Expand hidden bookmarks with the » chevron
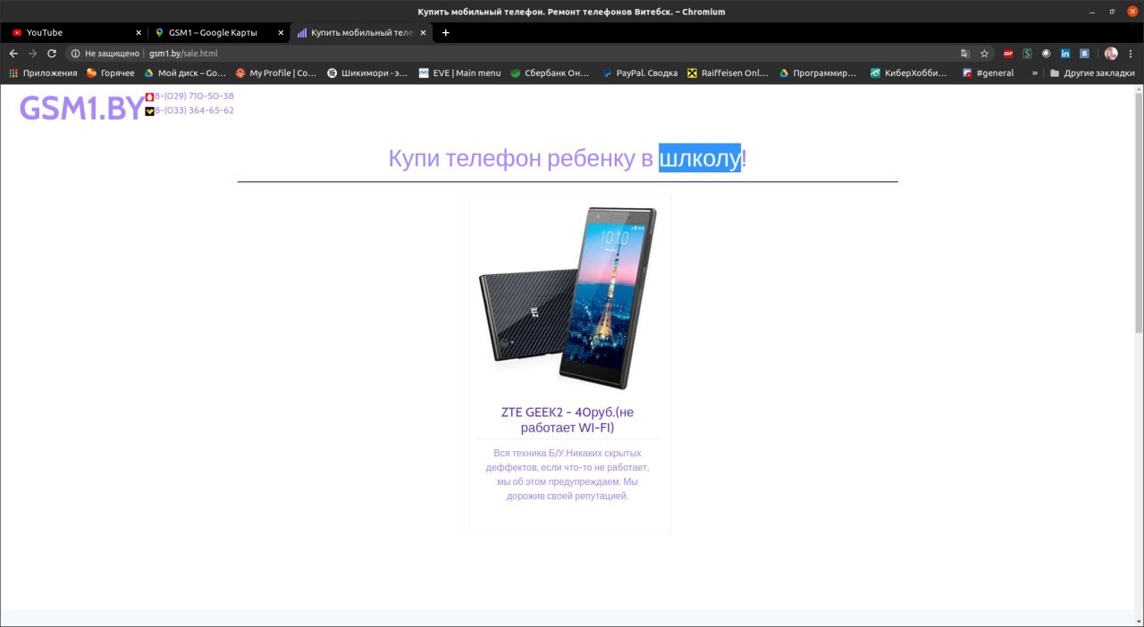The width and height of the screenshot is (1144, 627). click(x=1035, y=73)
